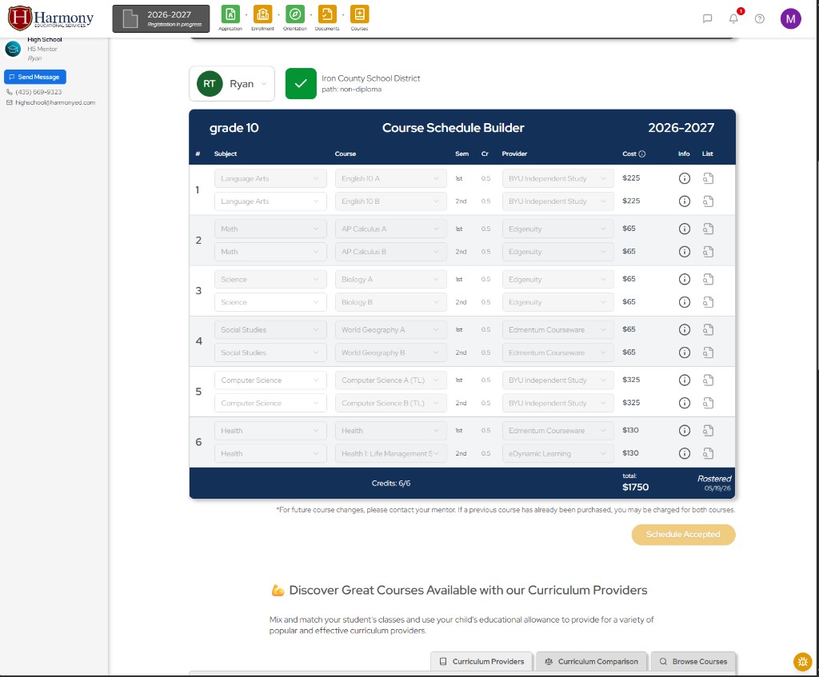Open the help question mark icon
This screenshot has height=677, width=819.
[x=760, y=19]
